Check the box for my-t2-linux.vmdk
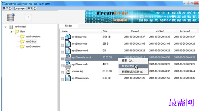 pyautogui.click(x=62, y=66)
